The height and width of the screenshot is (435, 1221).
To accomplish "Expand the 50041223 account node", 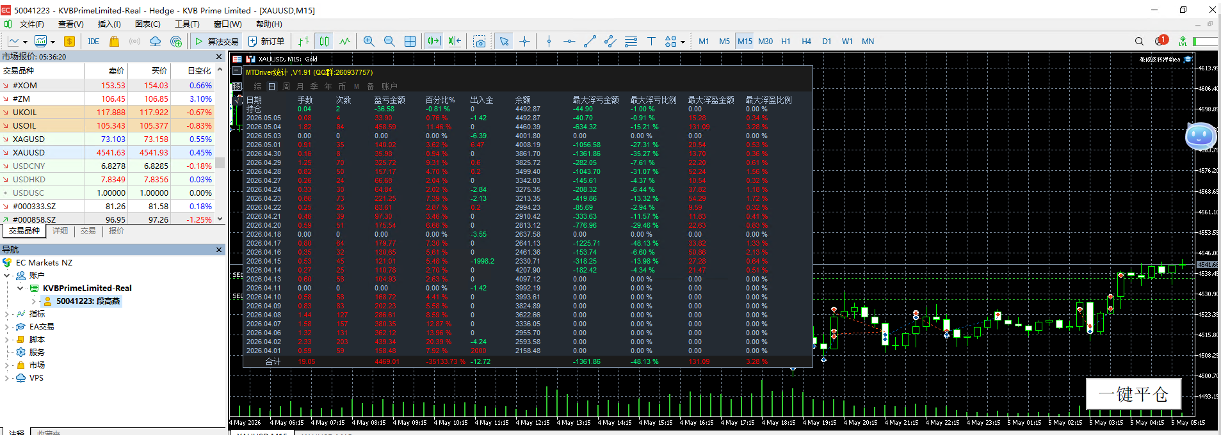I will [x=34, y=301].
